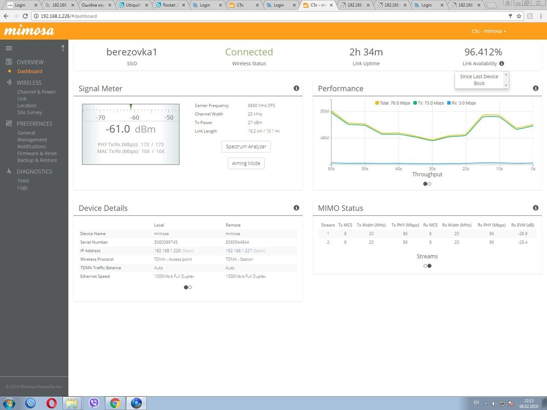Viewport: 547px width, 410px height.
Task: Select the first page dot under Streams
Action: point(425,266)
